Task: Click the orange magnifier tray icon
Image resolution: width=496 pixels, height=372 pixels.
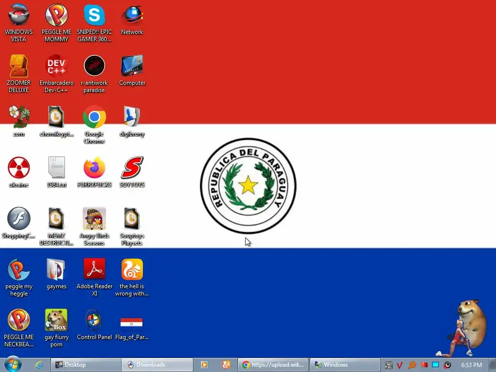Action: (x=412, y=365)
